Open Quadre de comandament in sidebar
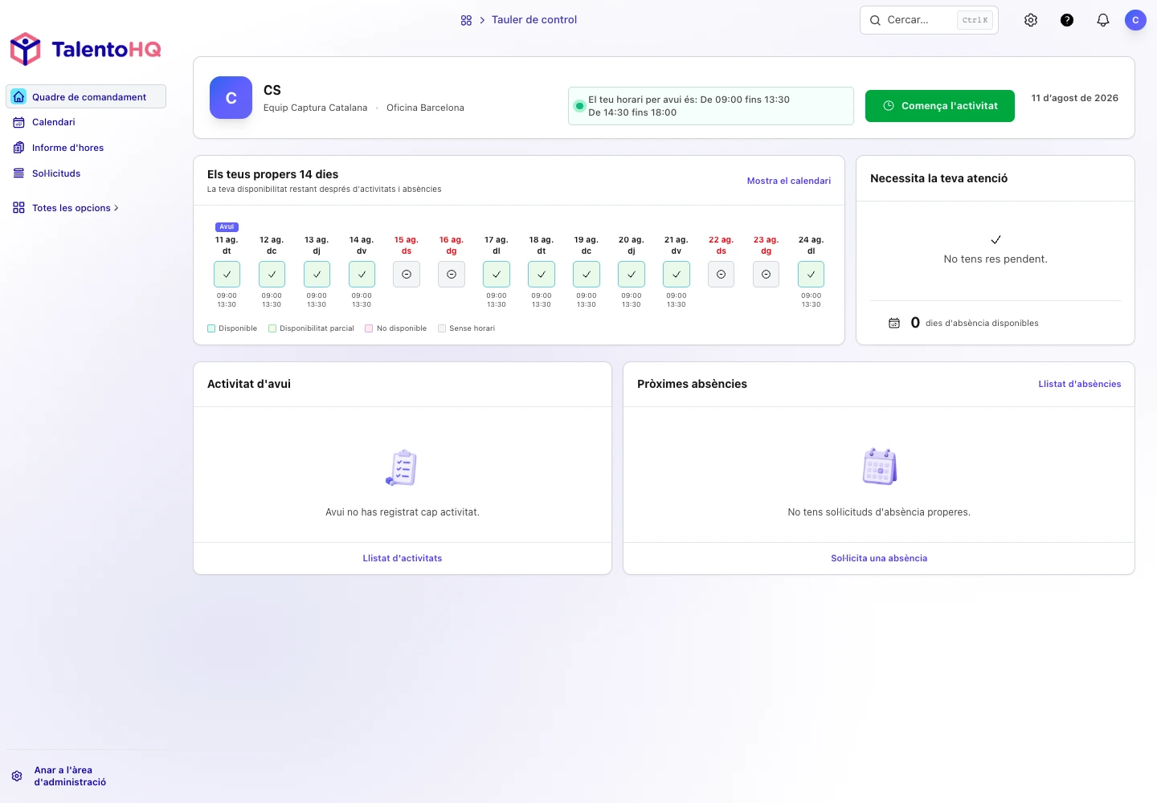The height and width of the screenshot is (803, 1157). point(86,96)
